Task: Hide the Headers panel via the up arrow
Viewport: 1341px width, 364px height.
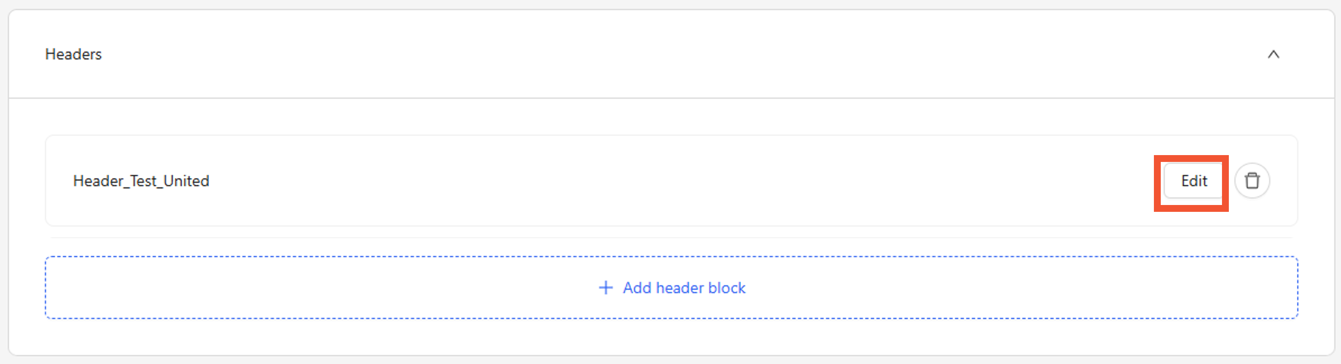Action: (x=1273, y=54)
